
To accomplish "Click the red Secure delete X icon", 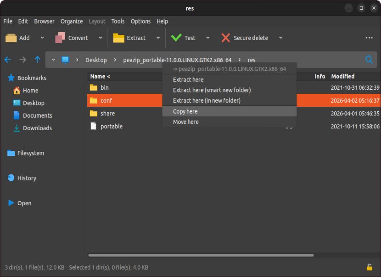I will tap(226, 38).
